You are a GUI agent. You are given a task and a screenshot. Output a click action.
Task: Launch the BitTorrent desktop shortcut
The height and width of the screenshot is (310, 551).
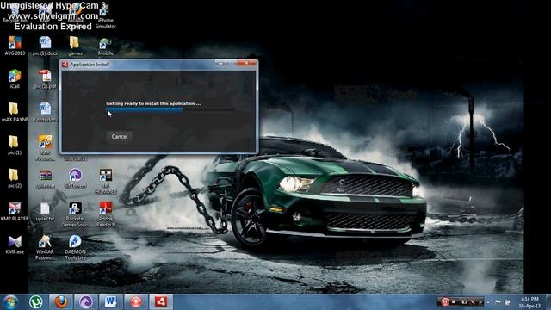[x=75, y=178]
